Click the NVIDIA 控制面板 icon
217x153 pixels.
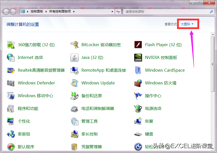tap(138, 57)
